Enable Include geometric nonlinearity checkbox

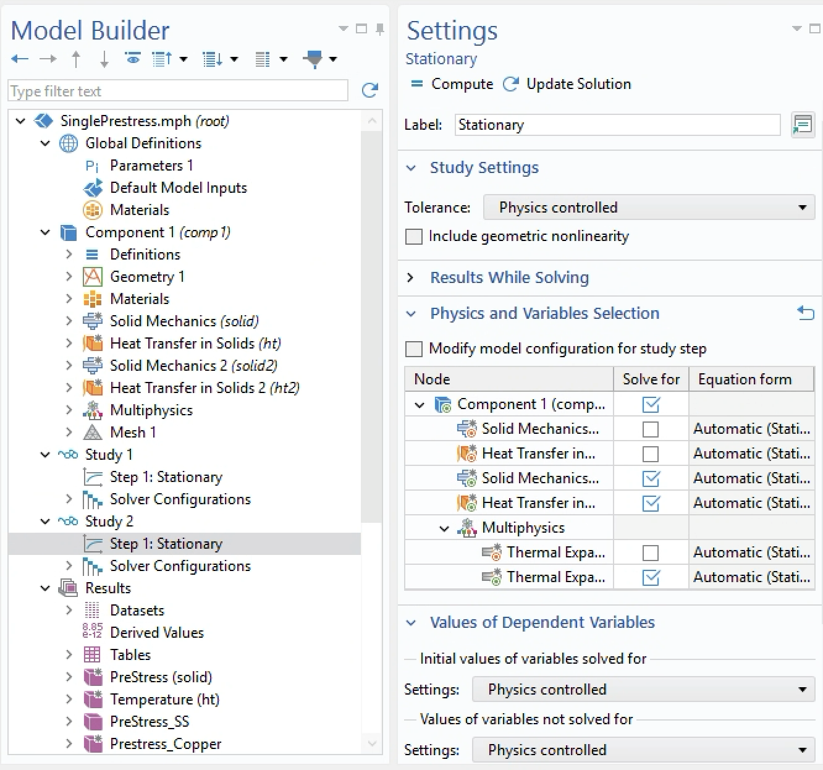click(414, 237)
